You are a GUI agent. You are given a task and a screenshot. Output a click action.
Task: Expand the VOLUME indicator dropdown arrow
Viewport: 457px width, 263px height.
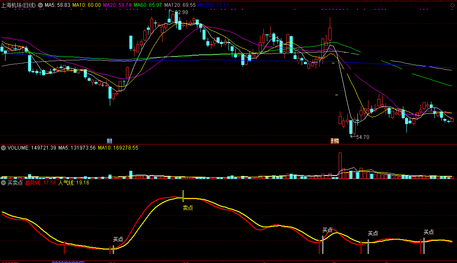[3, 148]
